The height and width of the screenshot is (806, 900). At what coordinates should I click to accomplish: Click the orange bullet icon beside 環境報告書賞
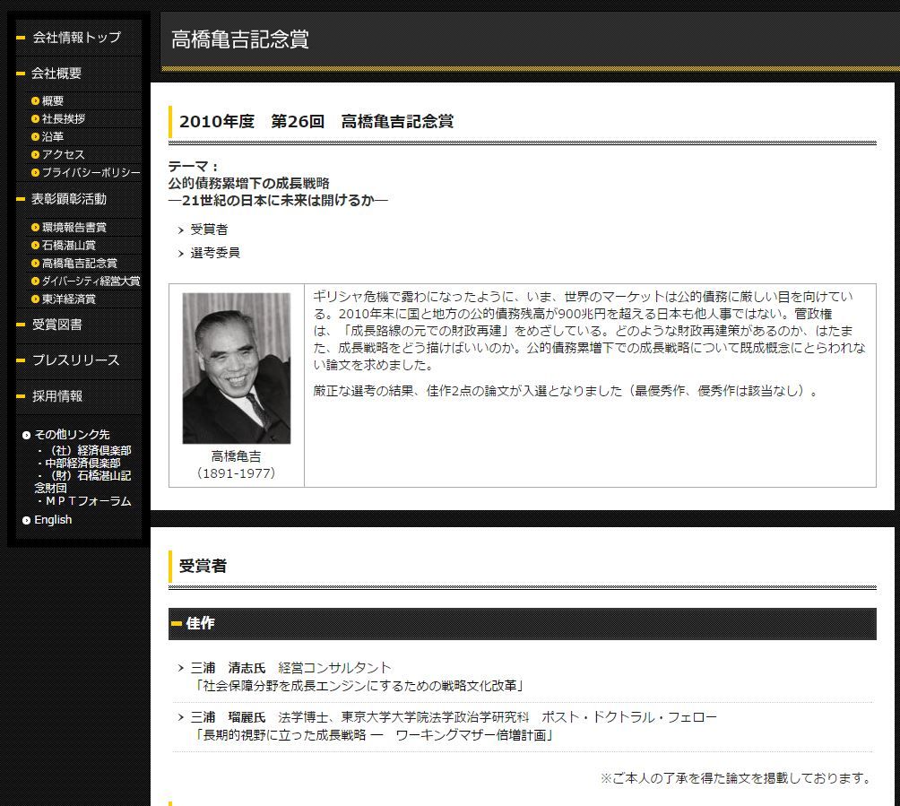coord(36,228)
